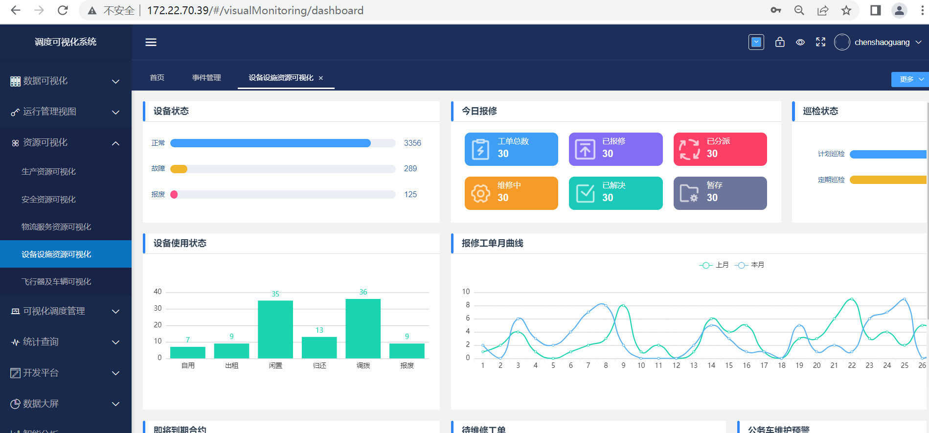Screen dimensions: 929x433
Task: Open the browser three-dot menu
Action: click(x=922, y=10)
